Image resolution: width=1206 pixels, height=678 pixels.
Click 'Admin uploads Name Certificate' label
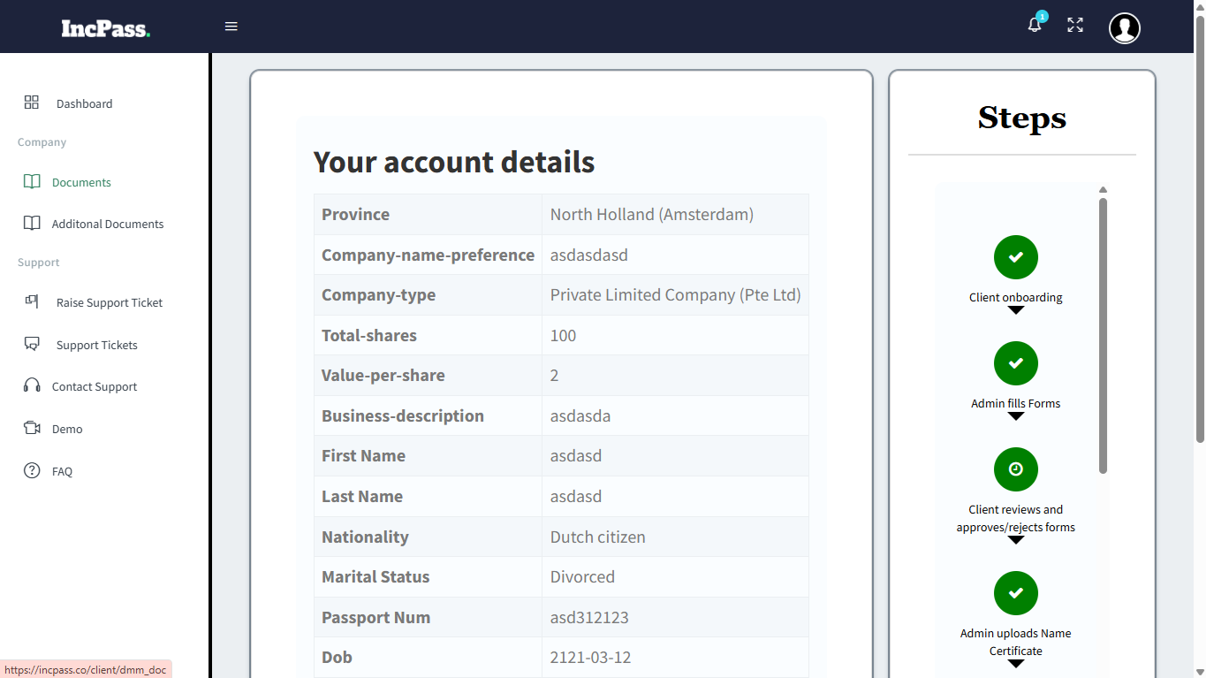click(x=1016, y=642)
